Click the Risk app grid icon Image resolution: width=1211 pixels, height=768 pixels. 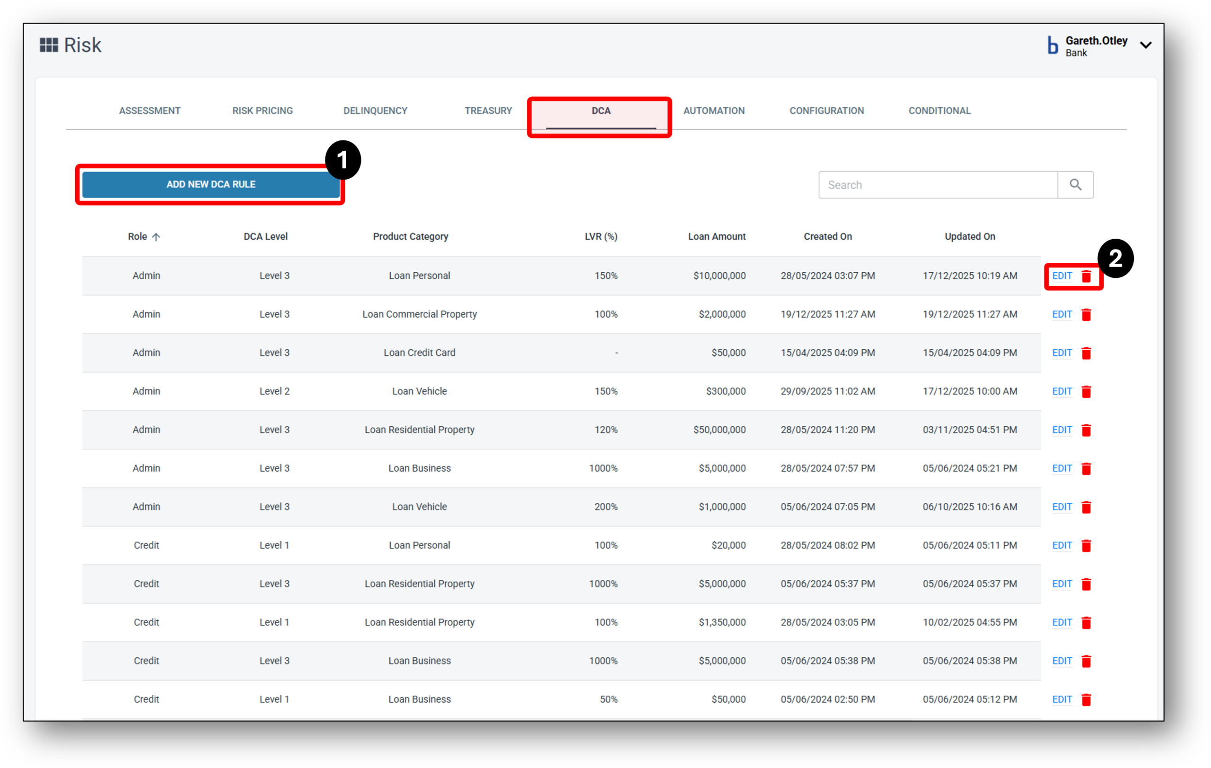pyautogui.click(x=49, y=45)
